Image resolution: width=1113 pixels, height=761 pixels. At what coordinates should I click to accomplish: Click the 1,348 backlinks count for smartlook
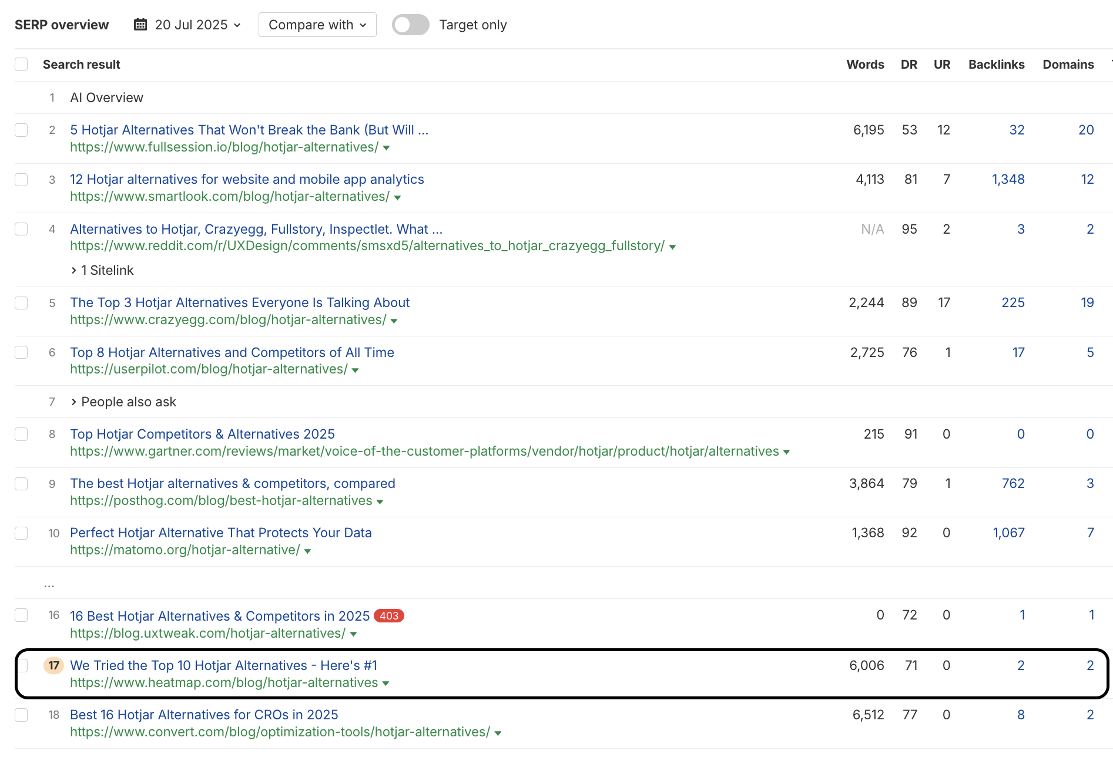click(x=1008, y=180)
